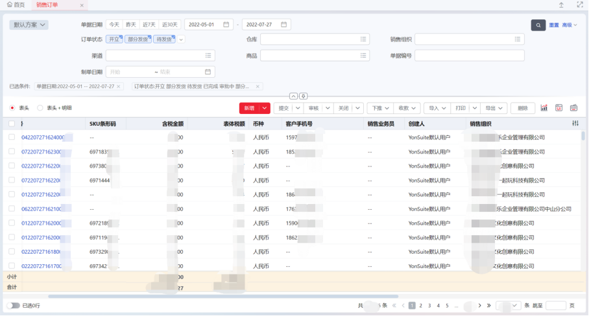Open the 默认方案 scheme dropdown
This screenshot has width=589, height=316.
click(x=29, y=25)
